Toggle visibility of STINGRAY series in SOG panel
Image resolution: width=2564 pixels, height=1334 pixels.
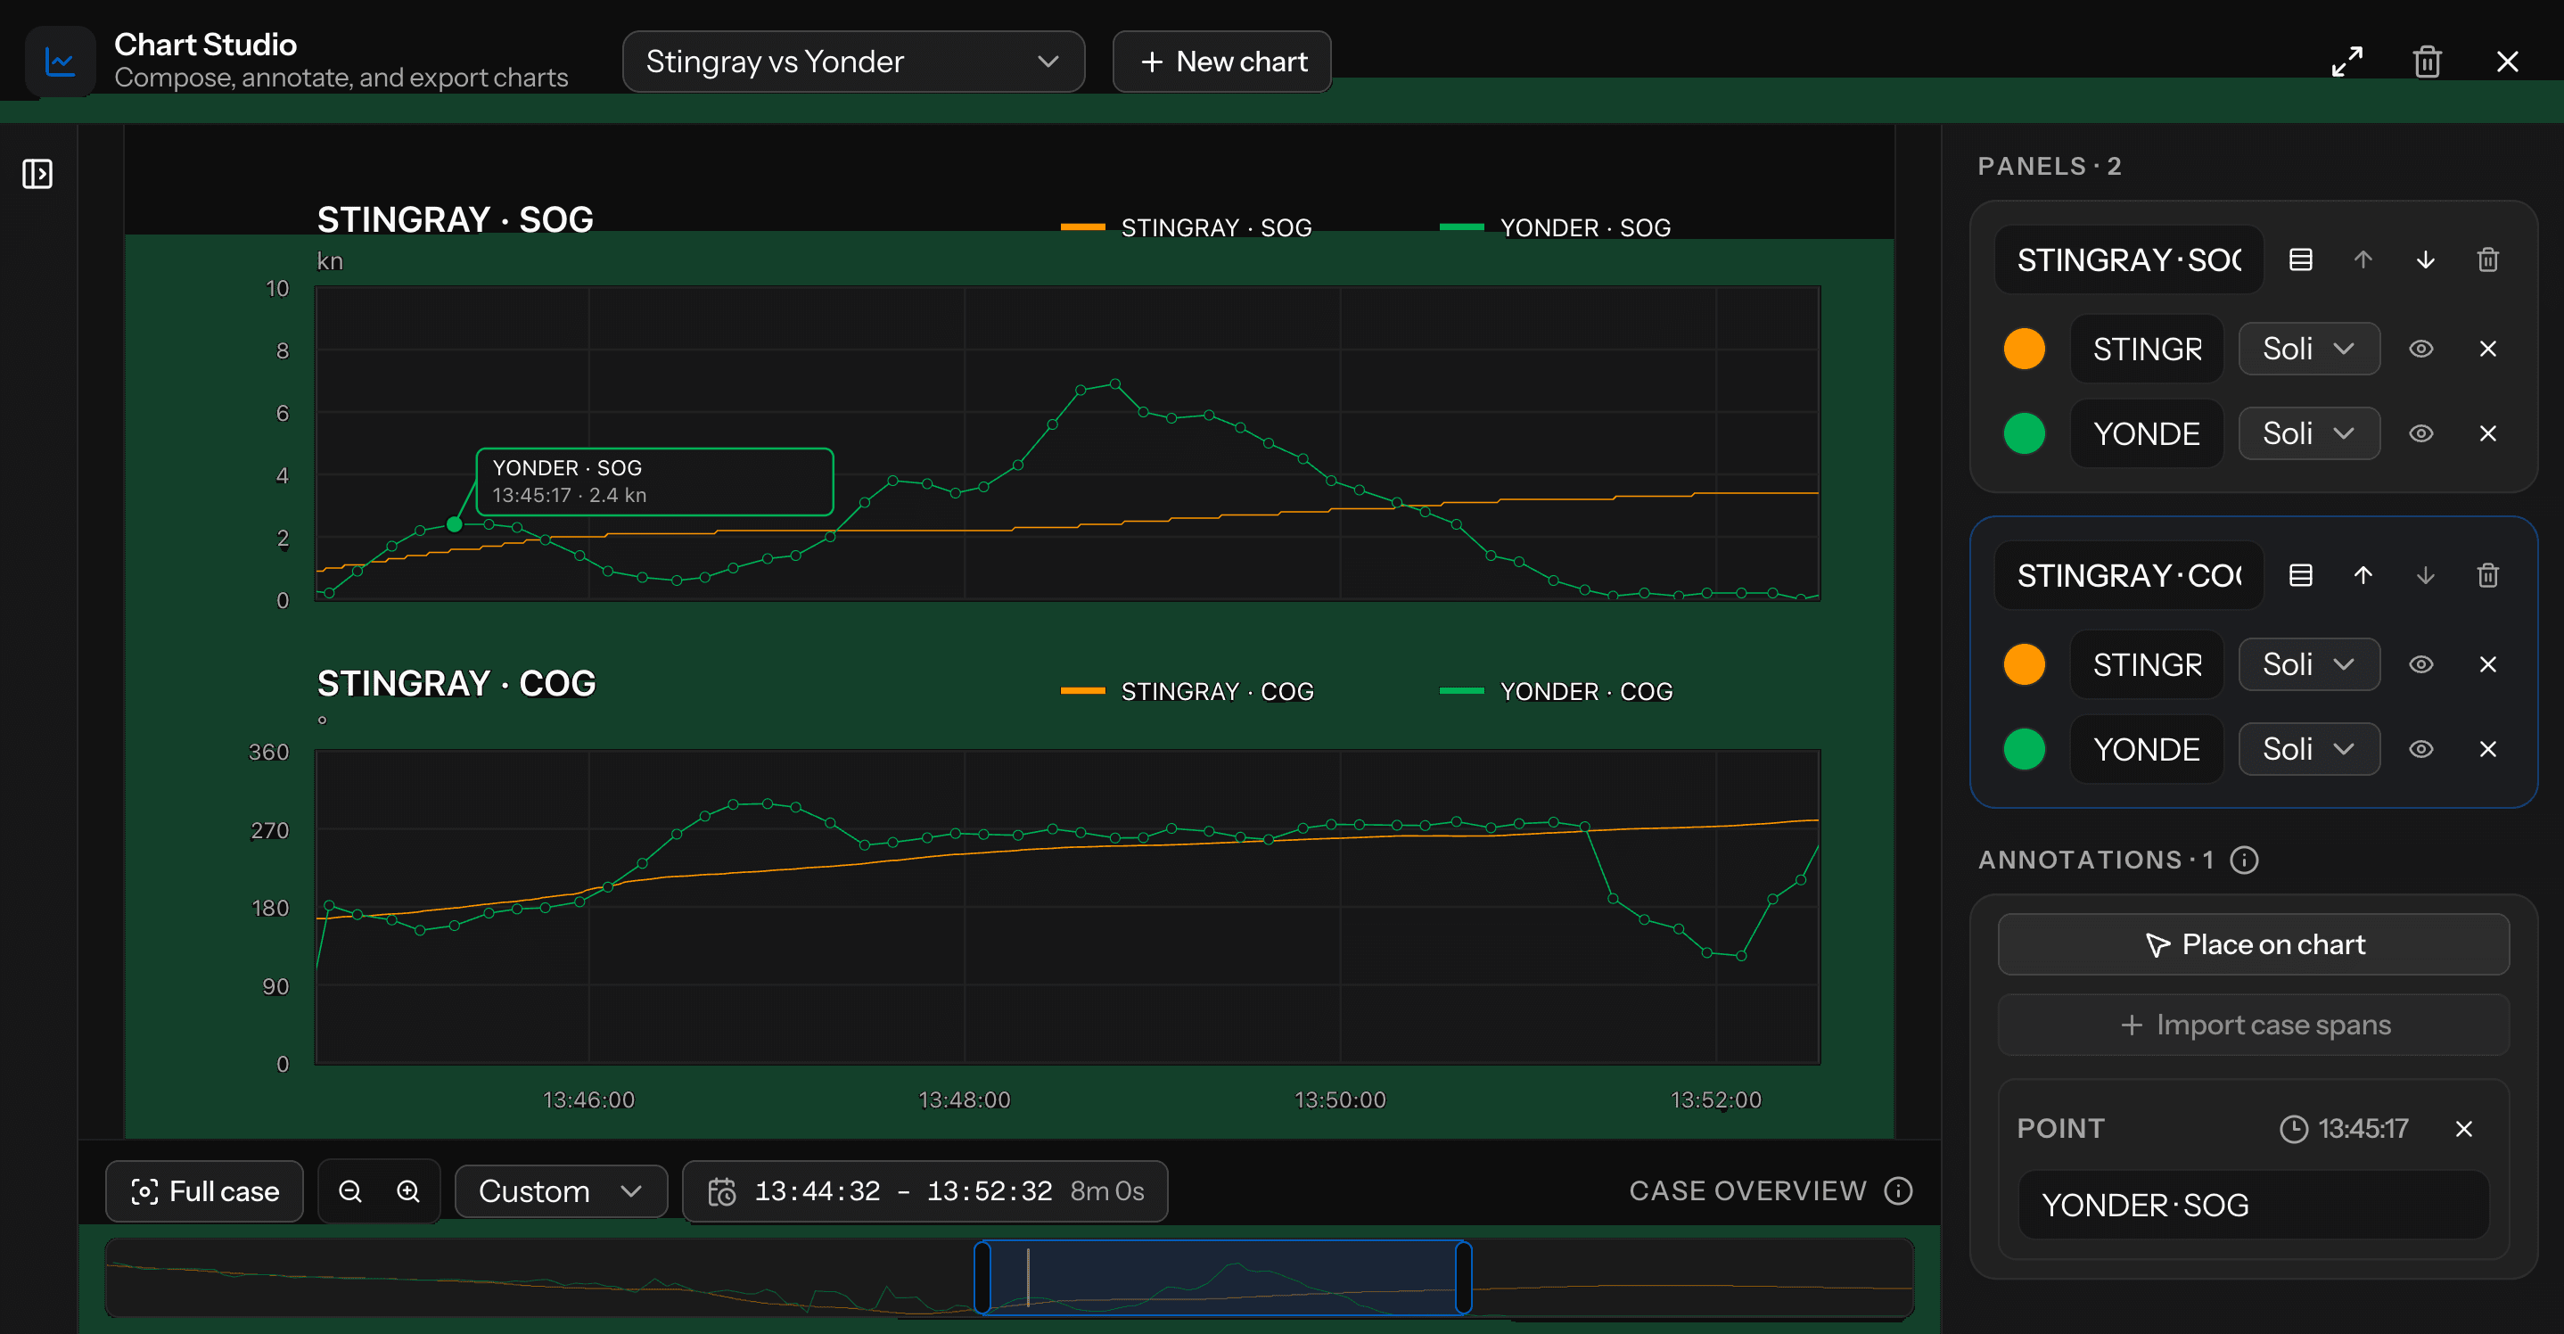[2420, 350]
